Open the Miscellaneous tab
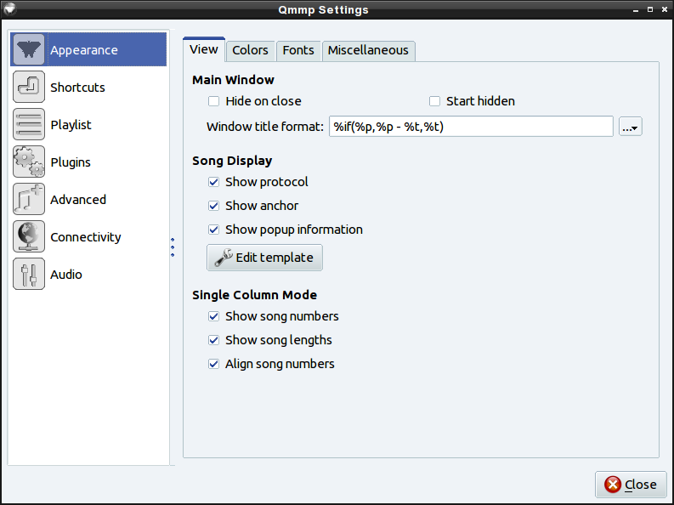The height and width of the screenshot is (505, 674). (x=368, y=51)
